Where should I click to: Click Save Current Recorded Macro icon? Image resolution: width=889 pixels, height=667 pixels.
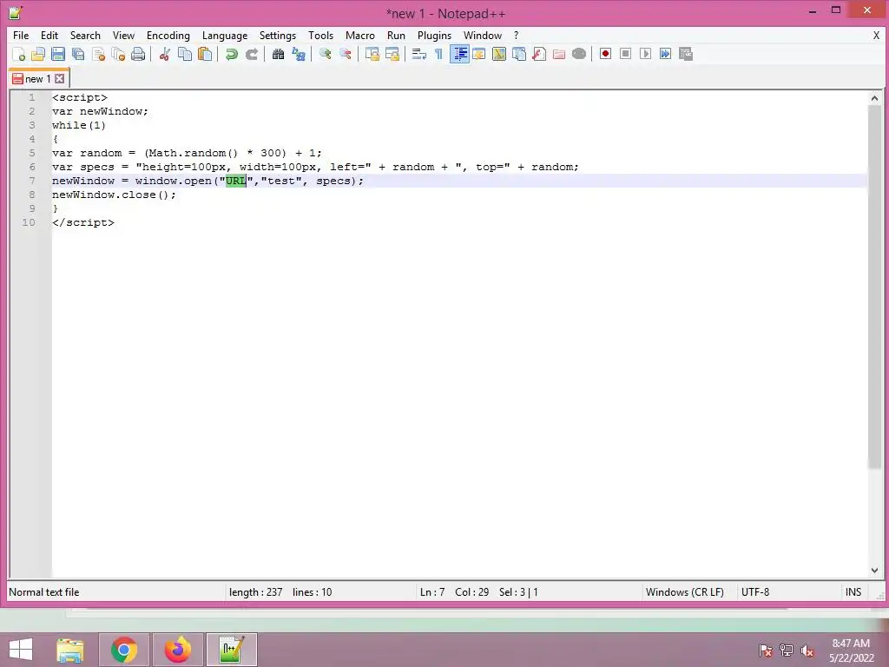click(x=686, y=54)
